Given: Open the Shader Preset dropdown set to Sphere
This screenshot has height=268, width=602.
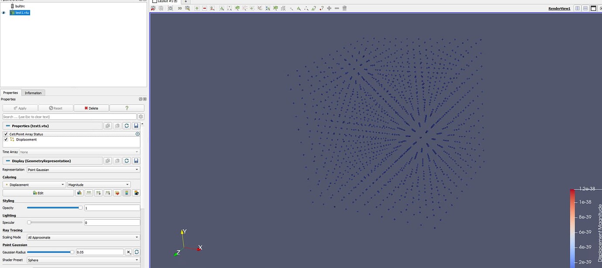Looking at the screenshot, I should (83, 260).
